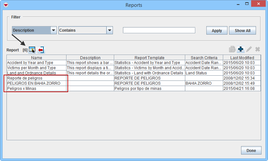Click the application logo in title bar
This screenshot has width=268, height=161.
(x=6, y=5)
